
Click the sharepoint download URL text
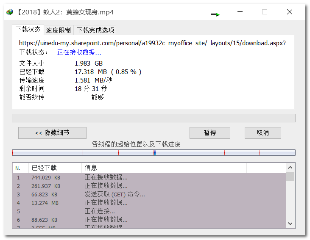pos(152,43)
